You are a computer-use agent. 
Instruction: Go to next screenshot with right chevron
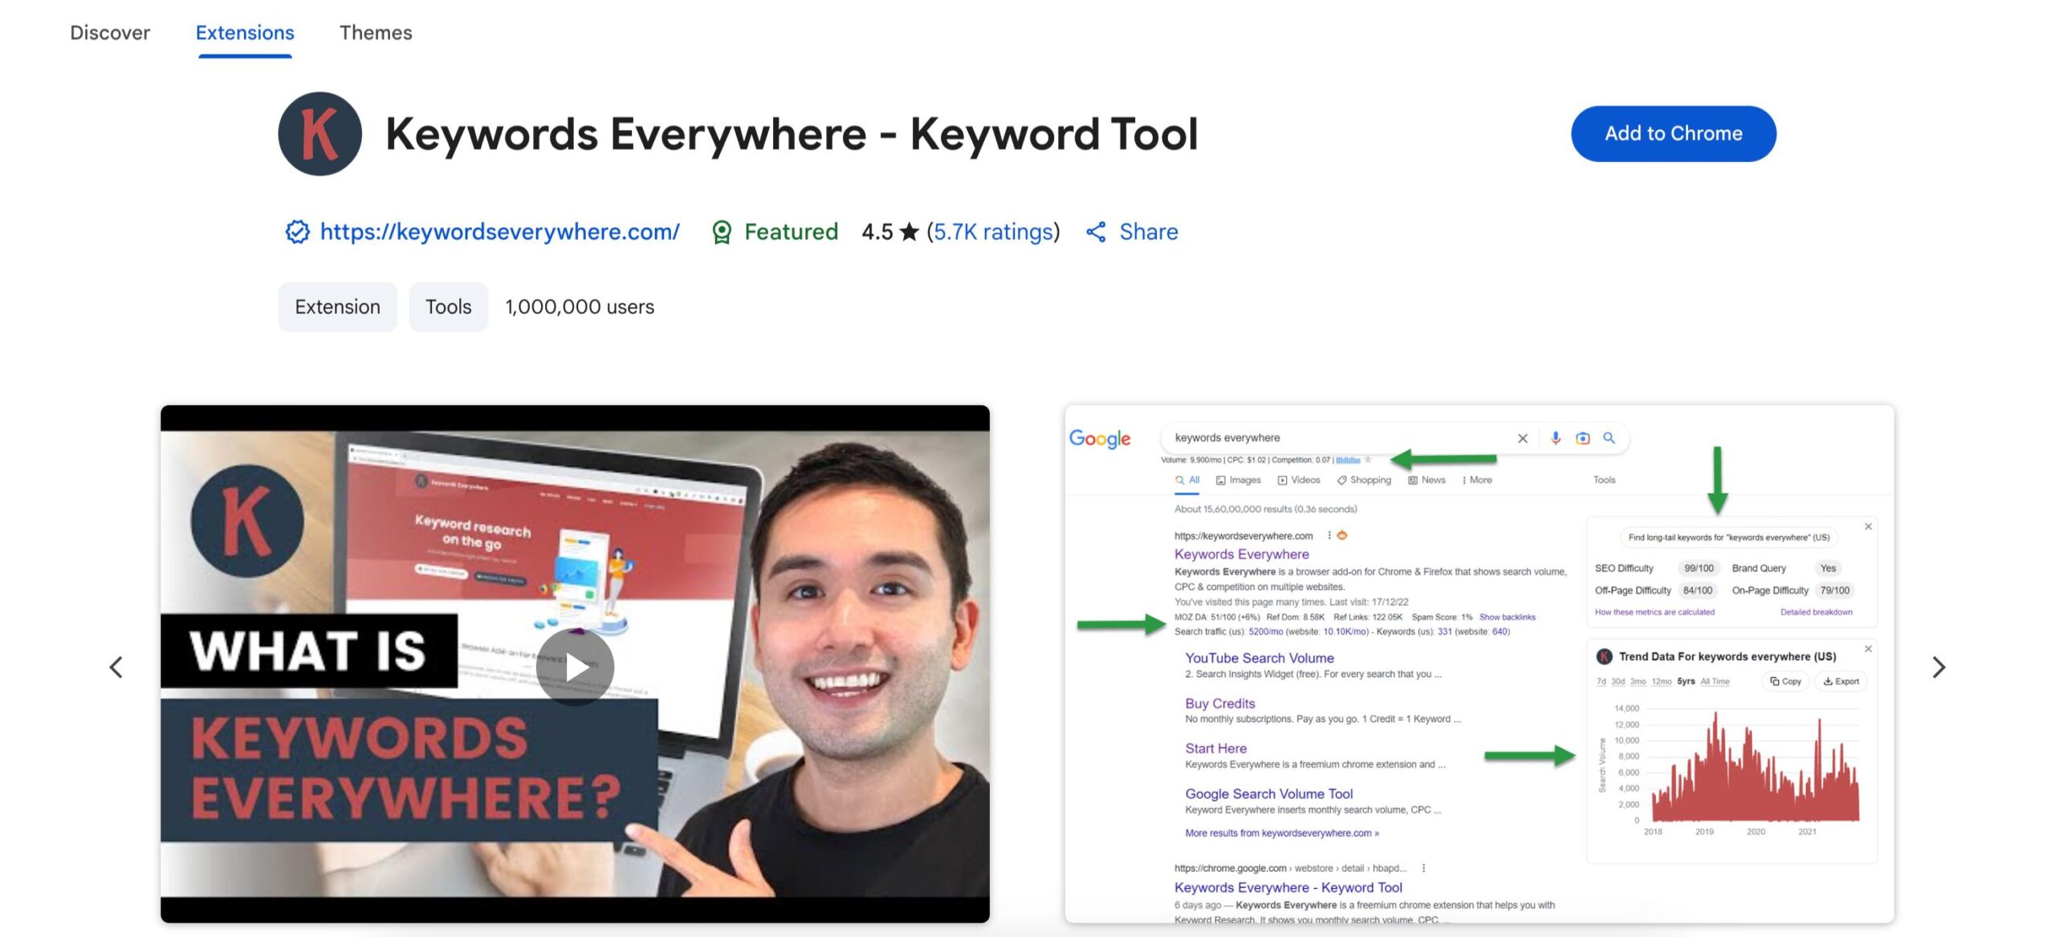(1939, 667)
